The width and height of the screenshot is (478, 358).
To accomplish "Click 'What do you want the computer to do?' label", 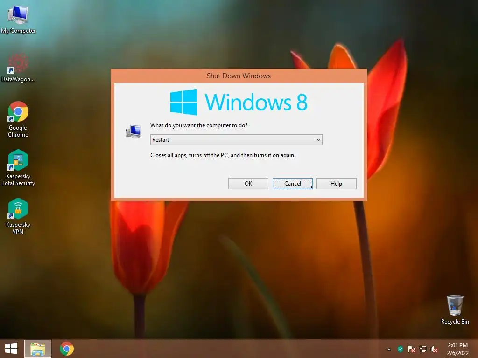I will point(199,125).
